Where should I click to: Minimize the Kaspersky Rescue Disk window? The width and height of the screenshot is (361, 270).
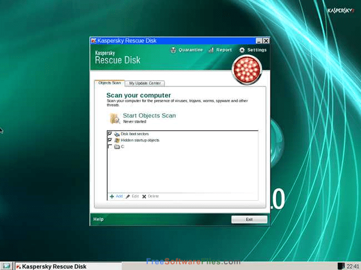(x=259, y=41)
